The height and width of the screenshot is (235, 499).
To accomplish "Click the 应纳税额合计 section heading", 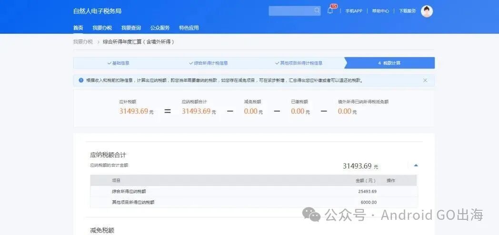I will 108,155.
